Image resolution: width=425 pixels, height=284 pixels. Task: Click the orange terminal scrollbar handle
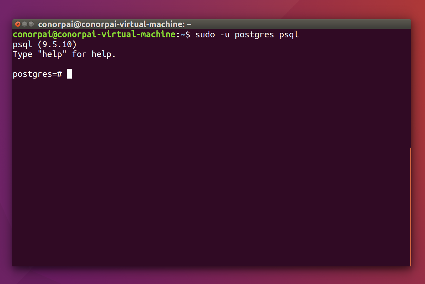411,207
